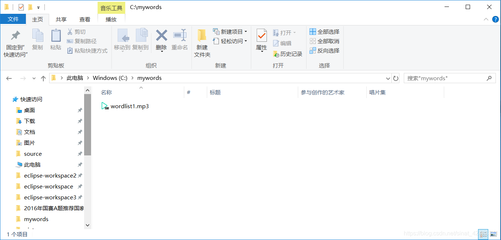
Task: Collapse the ribbon chevron
Action: [486, 19]
